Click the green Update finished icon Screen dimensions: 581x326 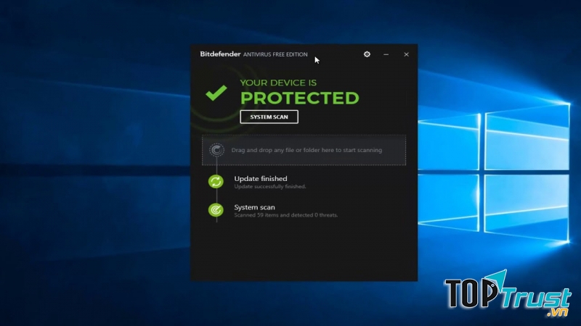click(x=216, y=182)
